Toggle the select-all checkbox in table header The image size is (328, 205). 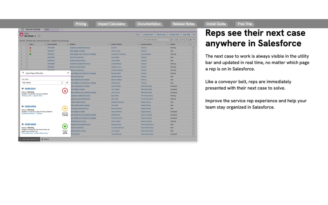tap(27, 44)
